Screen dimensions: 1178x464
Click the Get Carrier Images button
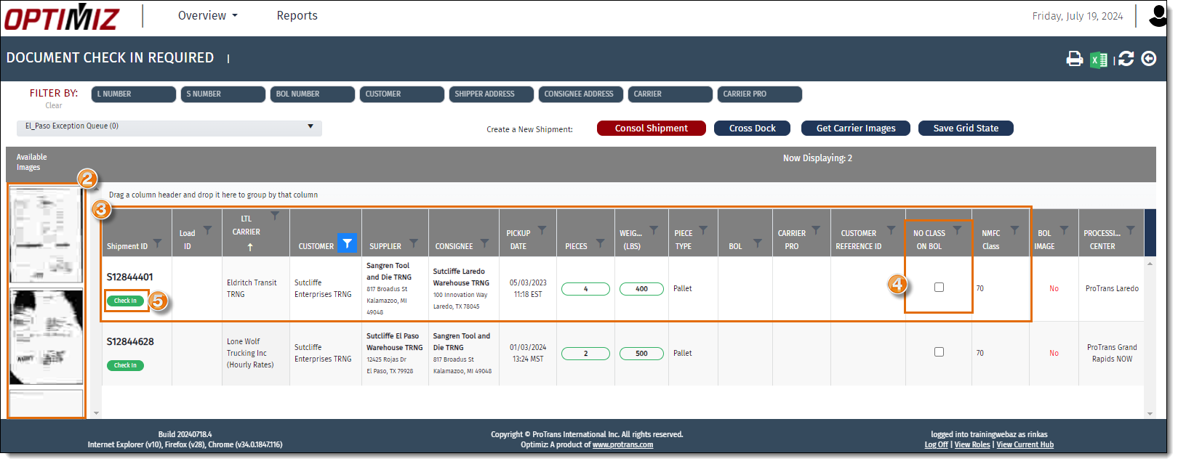coord(856,129)
